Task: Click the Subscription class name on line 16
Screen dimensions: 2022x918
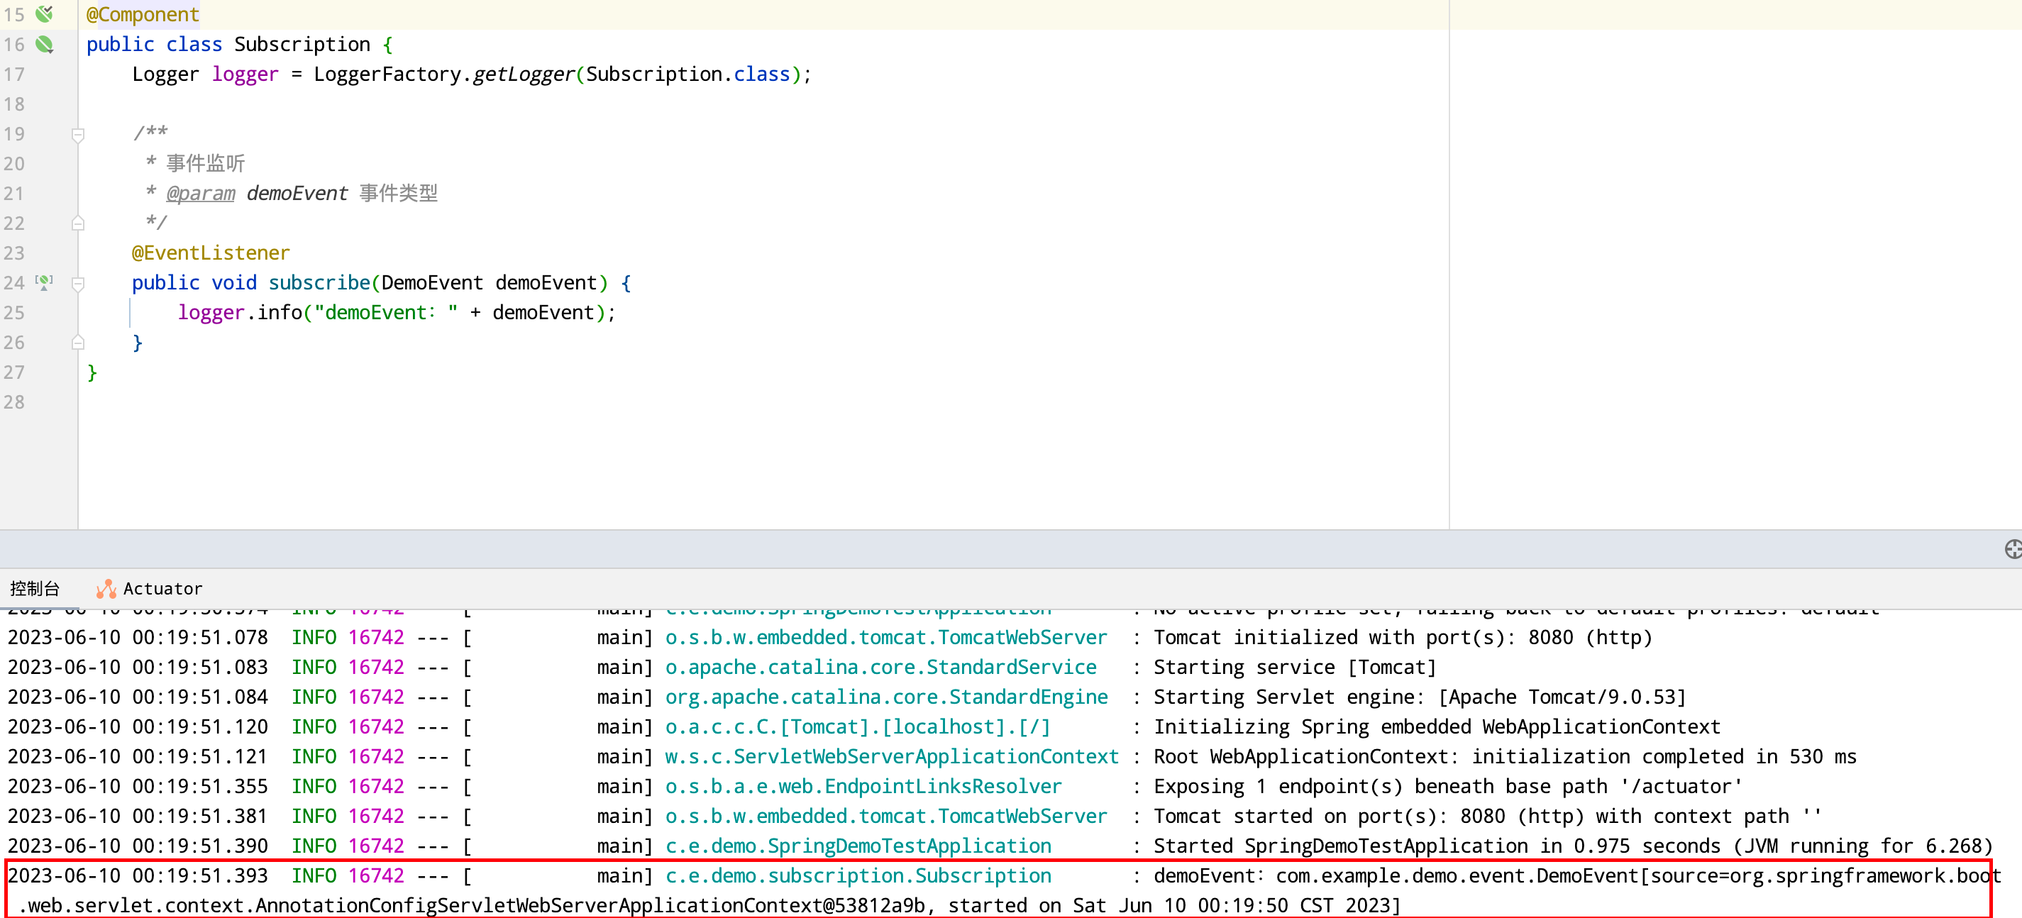Action: [x=302, y=44]
